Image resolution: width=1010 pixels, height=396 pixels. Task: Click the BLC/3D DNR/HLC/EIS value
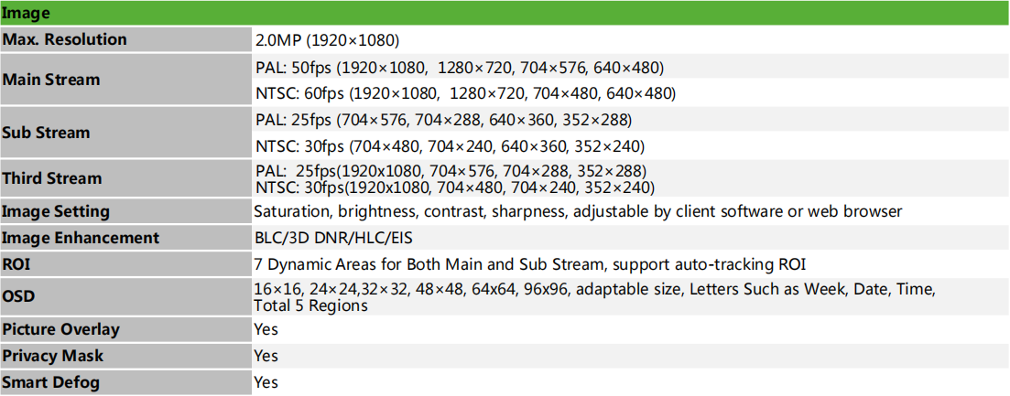[x=332, y=238]
